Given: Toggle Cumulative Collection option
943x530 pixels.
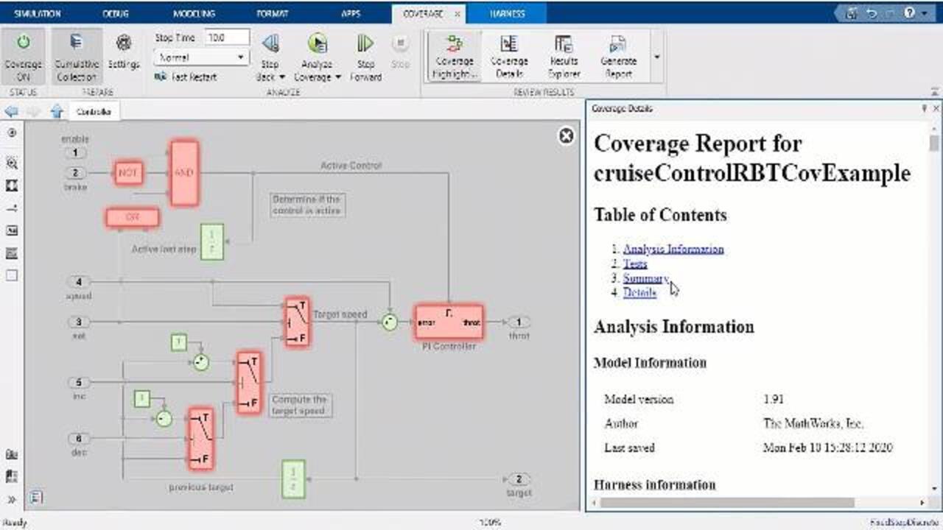Looking at the screenshot, I should [77, 44].
